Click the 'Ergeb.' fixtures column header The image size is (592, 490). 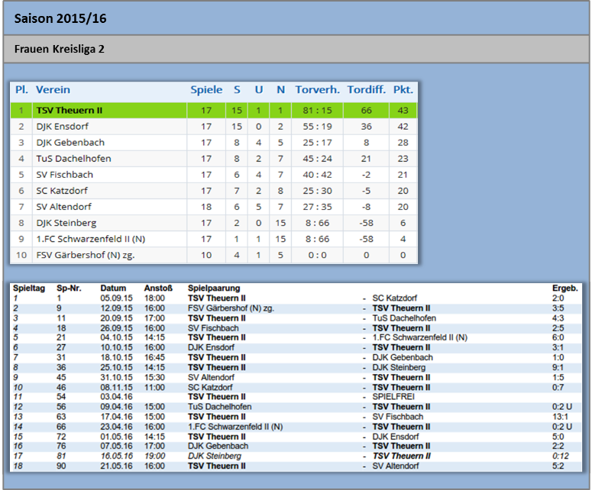[x=565, y=289]
